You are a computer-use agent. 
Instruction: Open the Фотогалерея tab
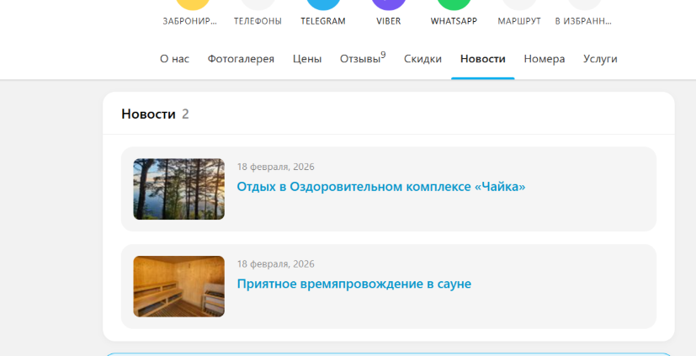[x=241, y=59]
